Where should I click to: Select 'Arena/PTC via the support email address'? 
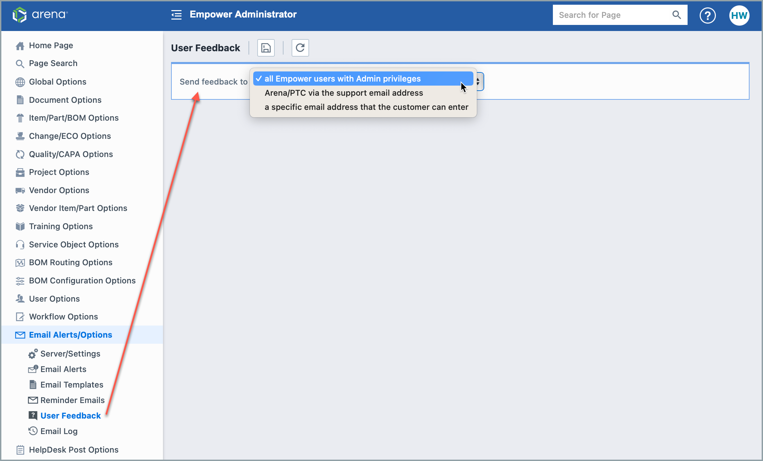[x=343, y=93]
